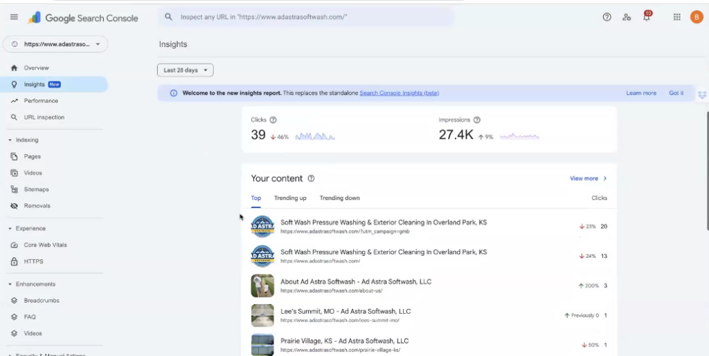709x356 pixels.
Task: Collapse the Enhancements section
Action: tap(10, 284)
